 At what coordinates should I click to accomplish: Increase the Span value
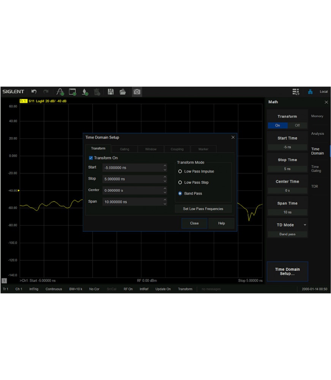coord(165,200)
